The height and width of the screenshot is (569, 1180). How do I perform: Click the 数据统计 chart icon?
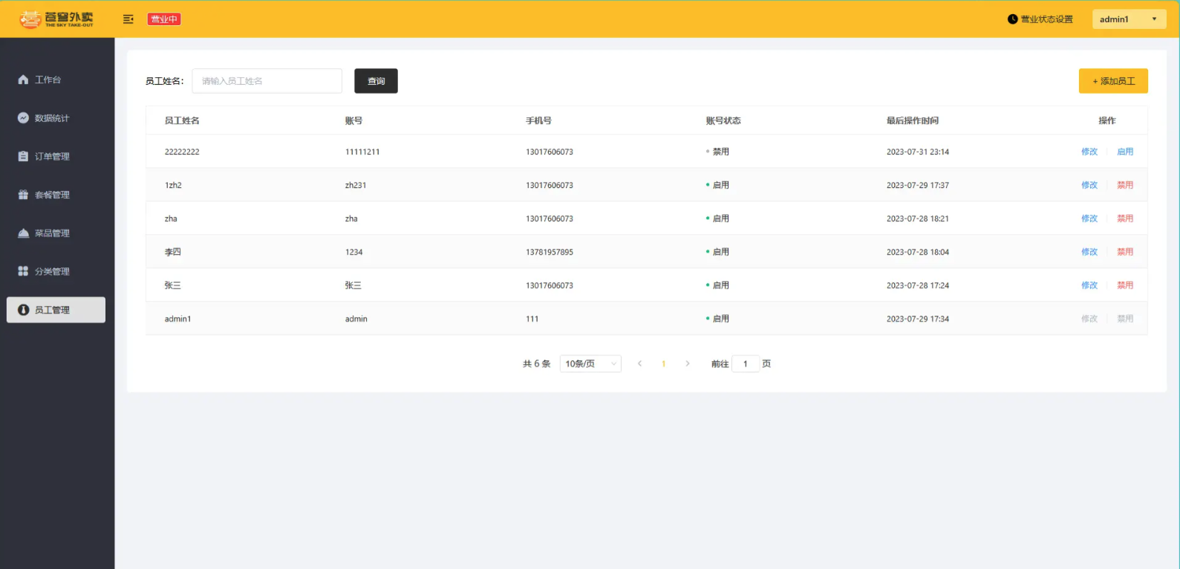[x=23, y=118]
